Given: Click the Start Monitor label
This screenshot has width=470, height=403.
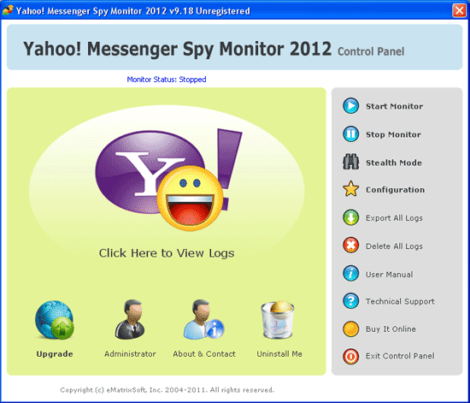Looking at the screenshot, I should tap(394, 106).
